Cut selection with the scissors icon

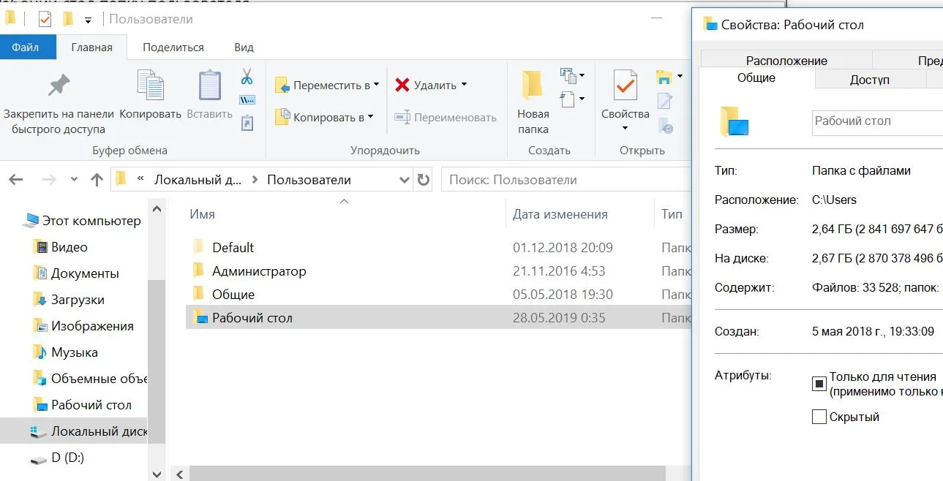(247, 77)
